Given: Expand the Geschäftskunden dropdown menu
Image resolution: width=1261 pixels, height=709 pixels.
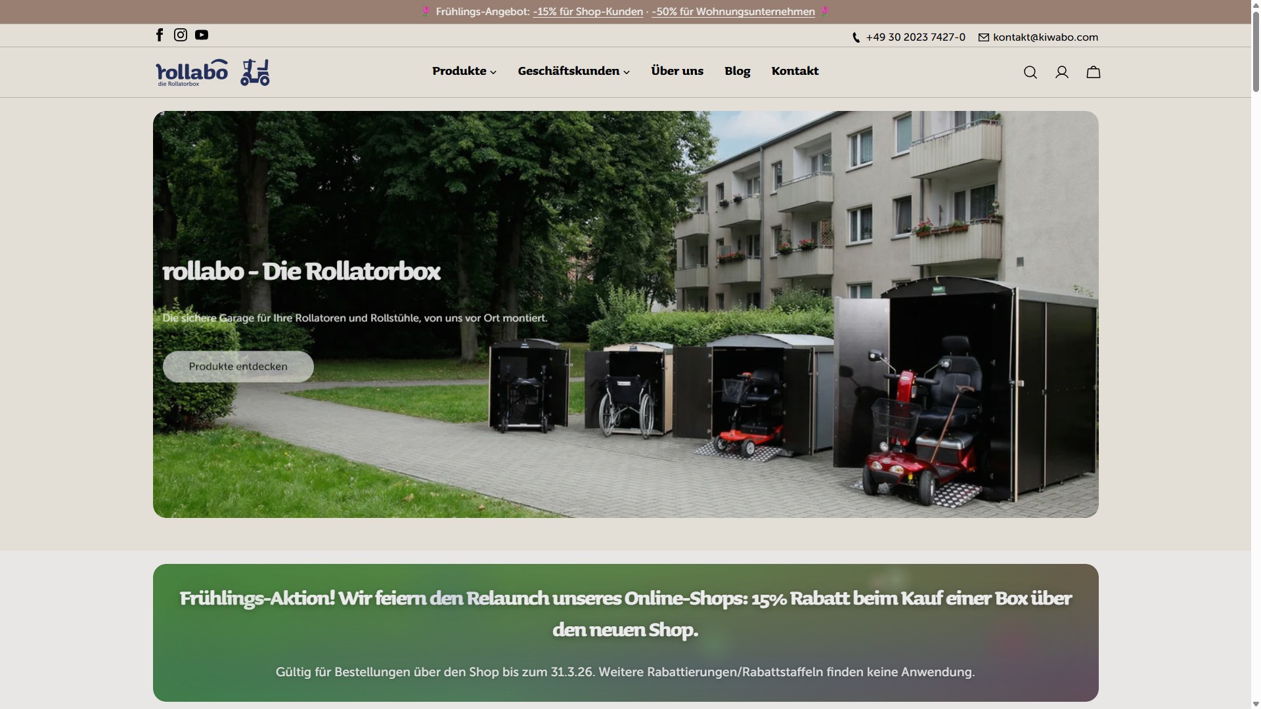Looking at the screenshot, I should (x=573, y=71).
